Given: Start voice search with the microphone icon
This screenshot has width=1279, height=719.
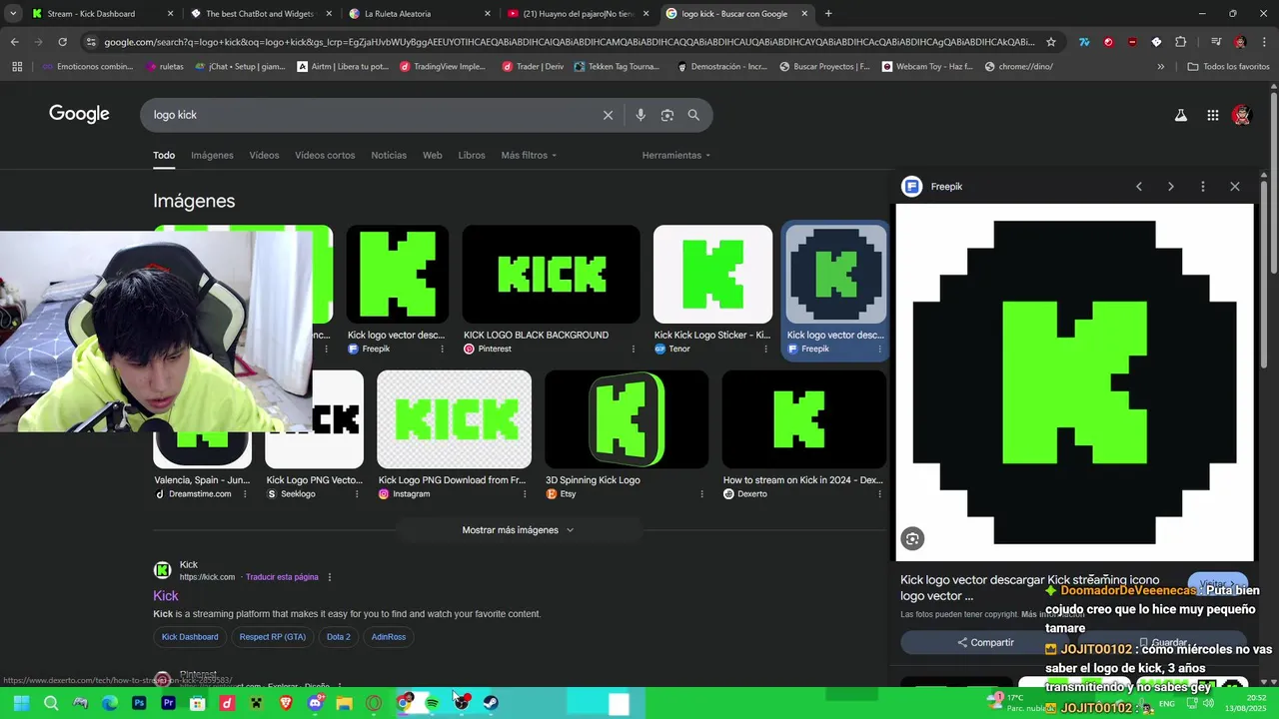Looking at the screenshot, I should coord(640,115).
